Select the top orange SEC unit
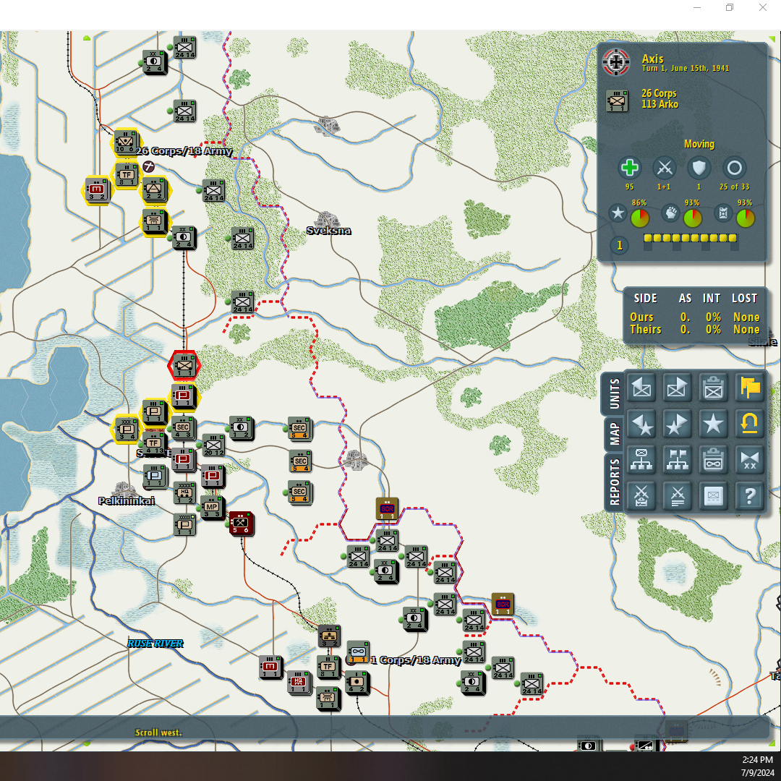This screenshot has height=781, width=781. pos(300,428)
